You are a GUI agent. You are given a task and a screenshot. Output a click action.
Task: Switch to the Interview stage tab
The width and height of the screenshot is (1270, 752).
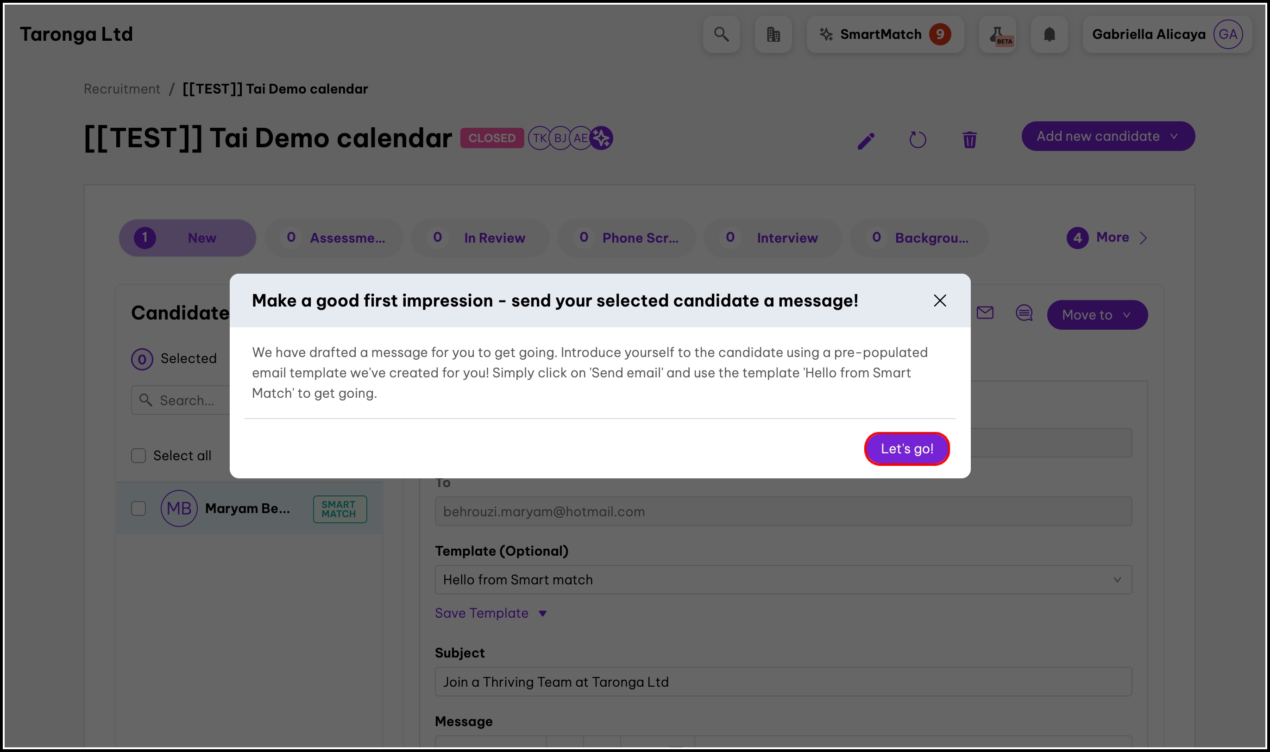coord(773,238)
